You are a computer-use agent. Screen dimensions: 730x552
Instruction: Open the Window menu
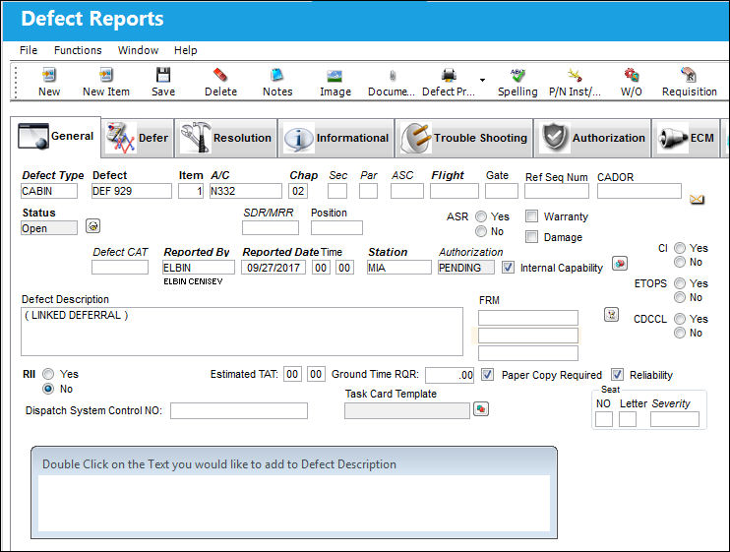tap(138, 50)
